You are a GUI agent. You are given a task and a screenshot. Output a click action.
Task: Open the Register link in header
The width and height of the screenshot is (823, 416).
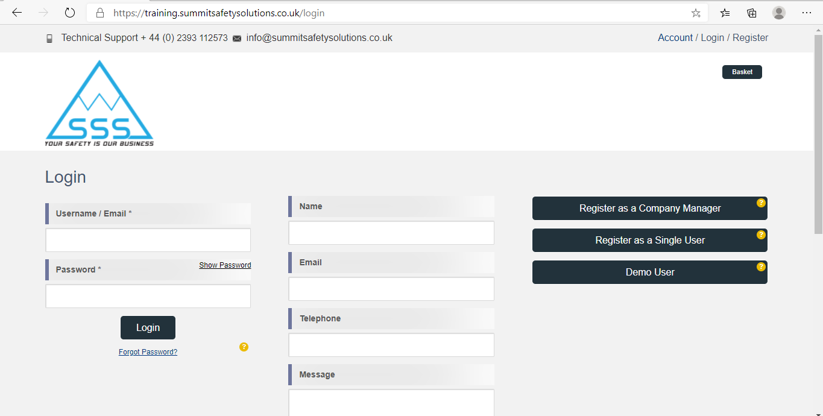(x=750, y=37)
